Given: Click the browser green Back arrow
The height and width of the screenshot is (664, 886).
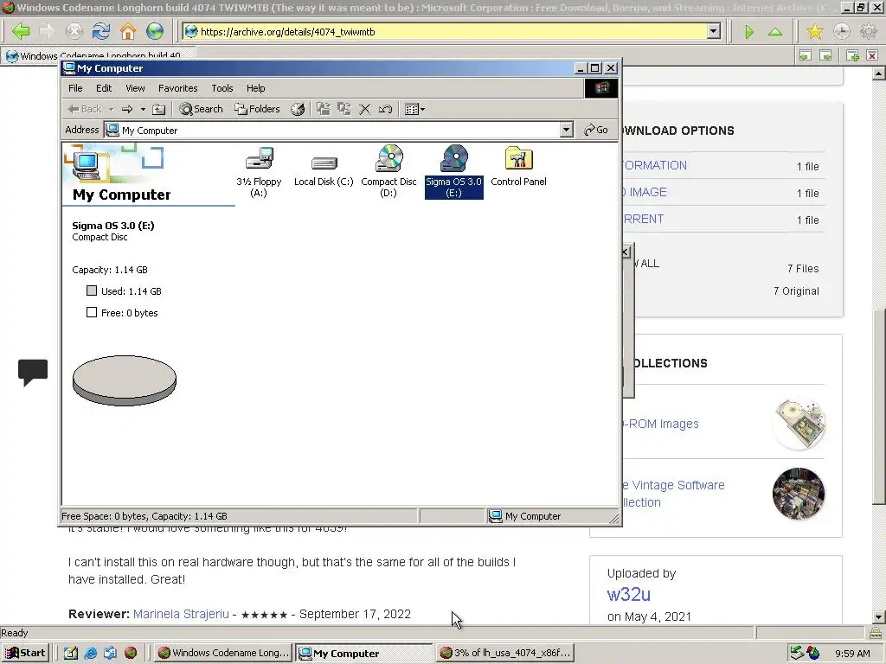Looking at the screenshot, I should click(x=21, y=31).
